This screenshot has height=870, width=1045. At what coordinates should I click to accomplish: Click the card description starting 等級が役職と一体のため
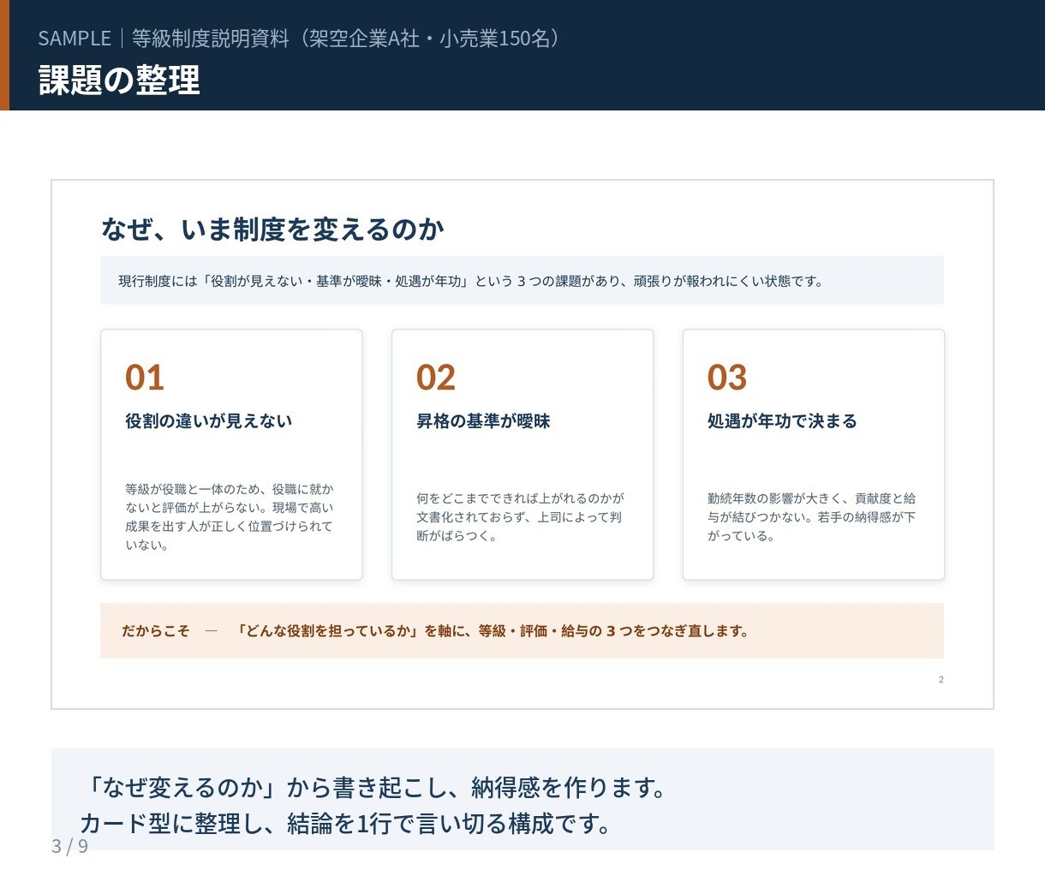[x=230, y=517]
